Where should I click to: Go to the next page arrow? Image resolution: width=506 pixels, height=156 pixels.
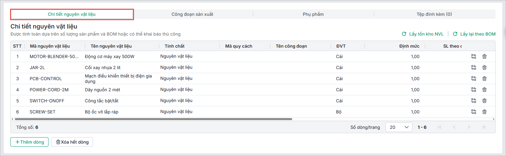coord(469,127)
